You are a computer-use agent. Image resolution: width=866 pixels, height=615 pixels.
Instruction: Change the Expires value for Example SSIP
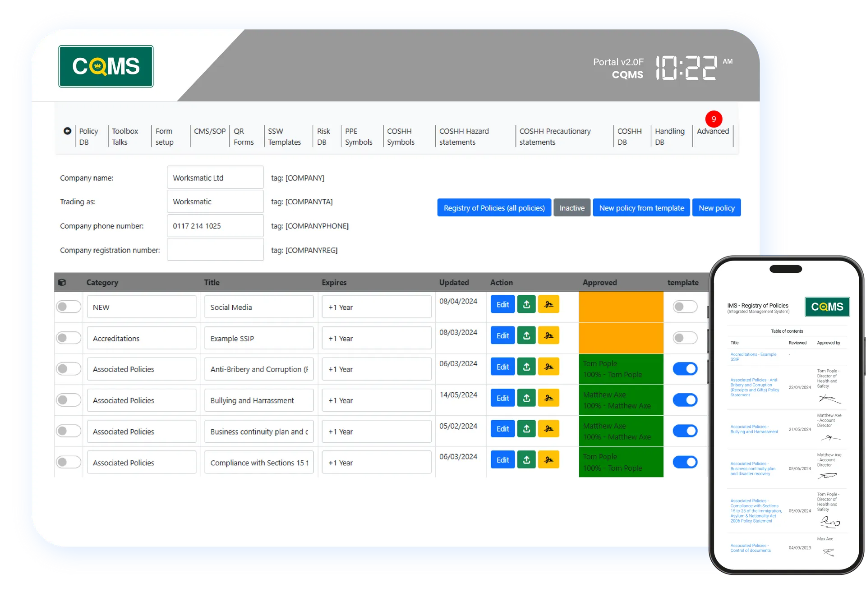pyautogui.click(x=377, y=338)
